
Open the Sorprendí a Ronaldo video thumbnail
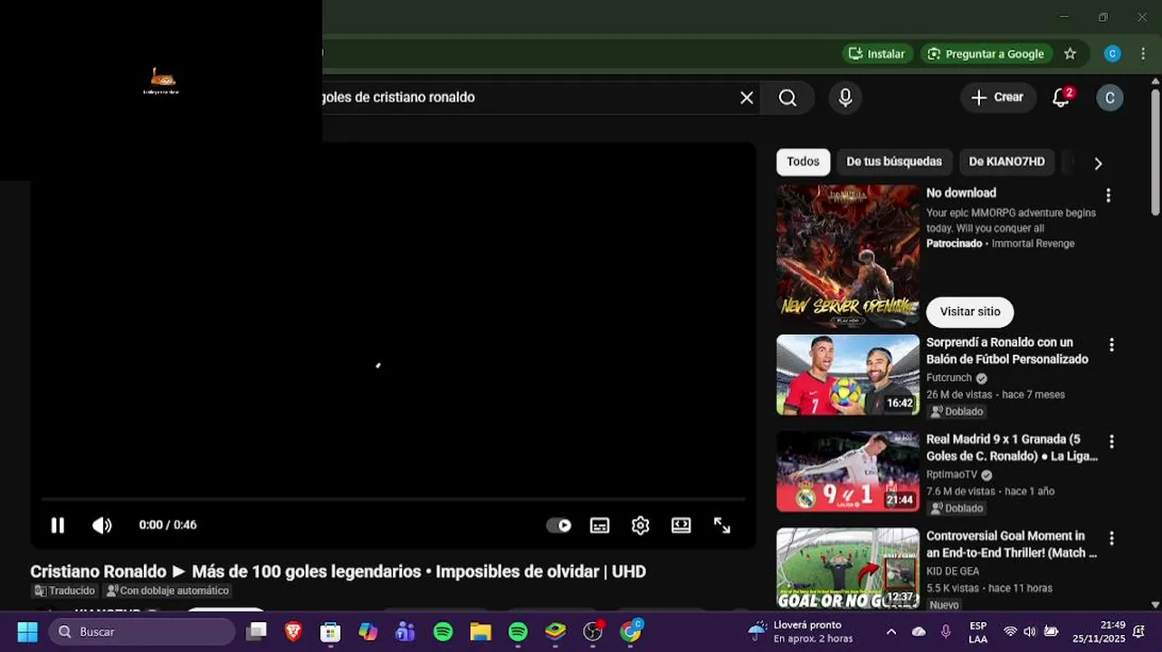[x=848, y=375]
